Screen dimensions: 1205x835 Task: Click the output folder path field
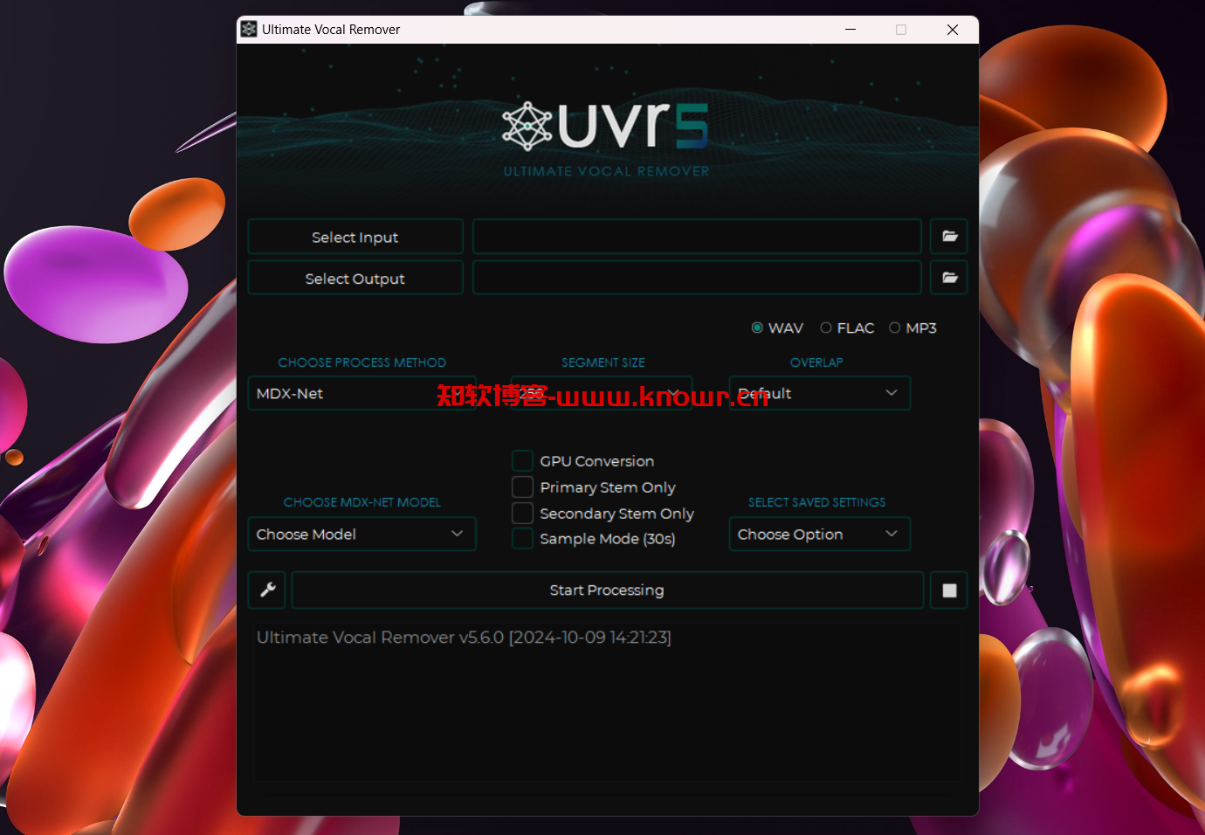pyautogui.click(x=697, y=278)
